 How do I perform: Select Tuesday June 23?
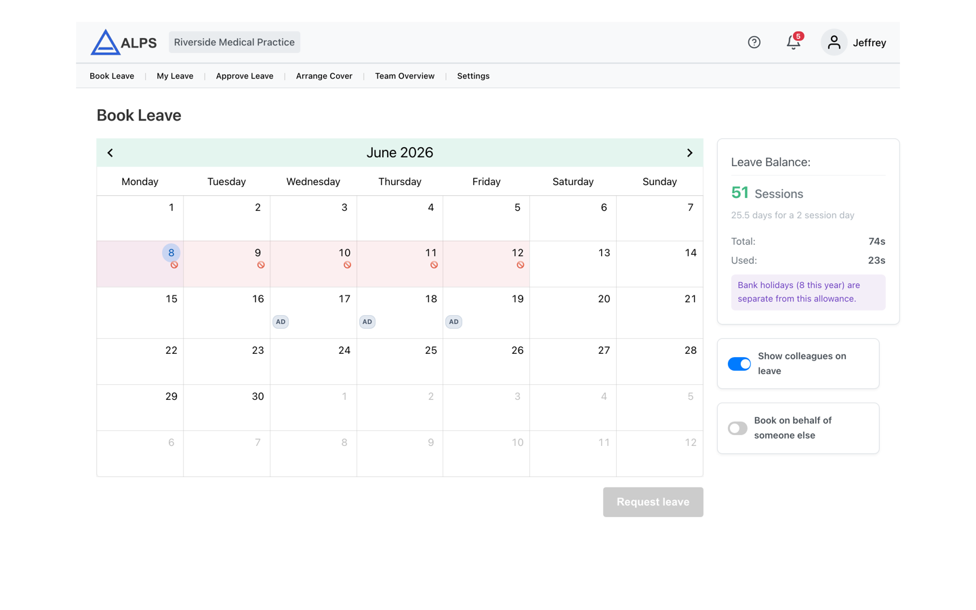click(x=226, y=362)
